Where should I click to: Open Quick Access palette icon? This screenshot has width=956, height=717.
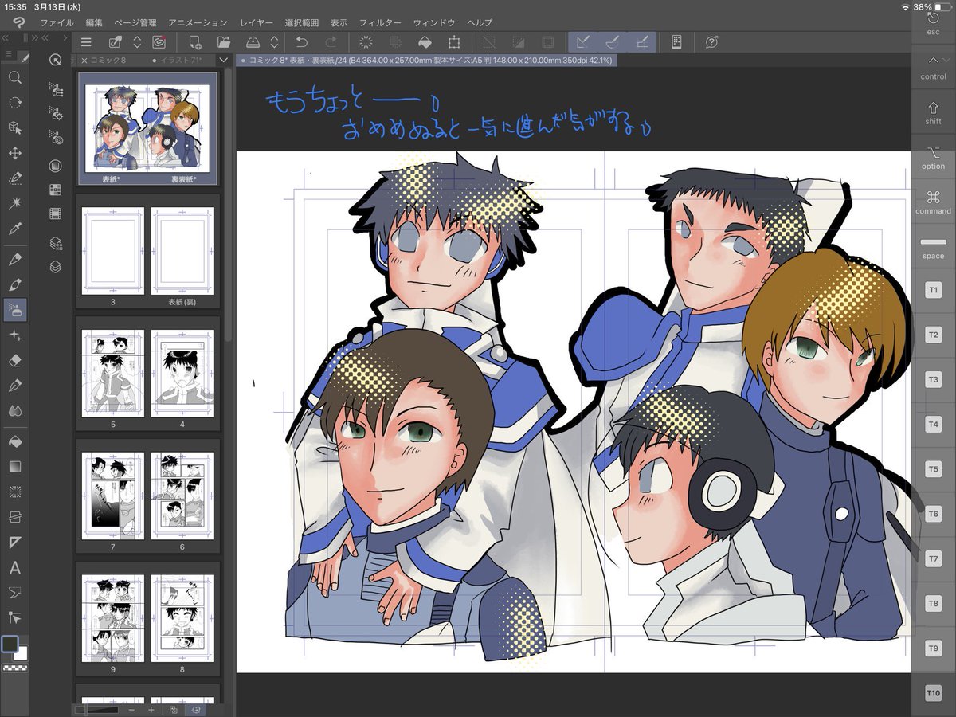tap(55, 61)
